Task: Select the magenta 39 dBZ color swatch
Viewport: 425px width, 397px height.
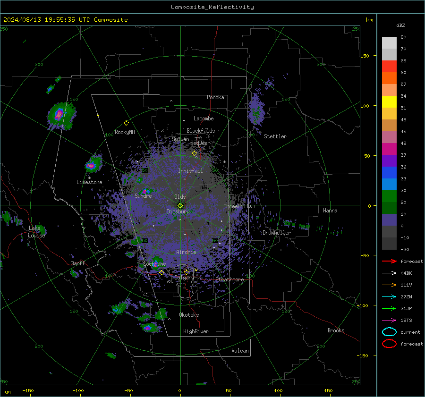Action: pyautogui.click(x=389, y=149)
